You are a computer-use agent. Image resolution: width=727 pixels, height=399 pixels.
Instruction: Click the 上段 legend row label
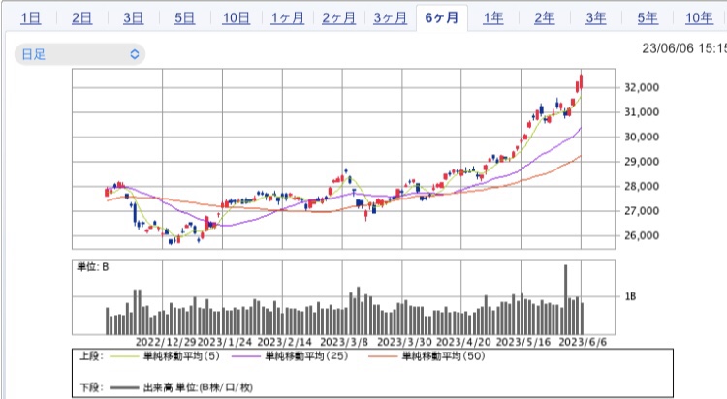[x=91, y=355]
